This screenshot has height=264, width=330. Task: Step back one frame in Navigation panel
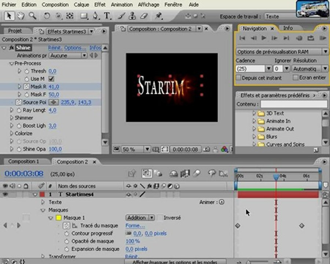[253, 38]
